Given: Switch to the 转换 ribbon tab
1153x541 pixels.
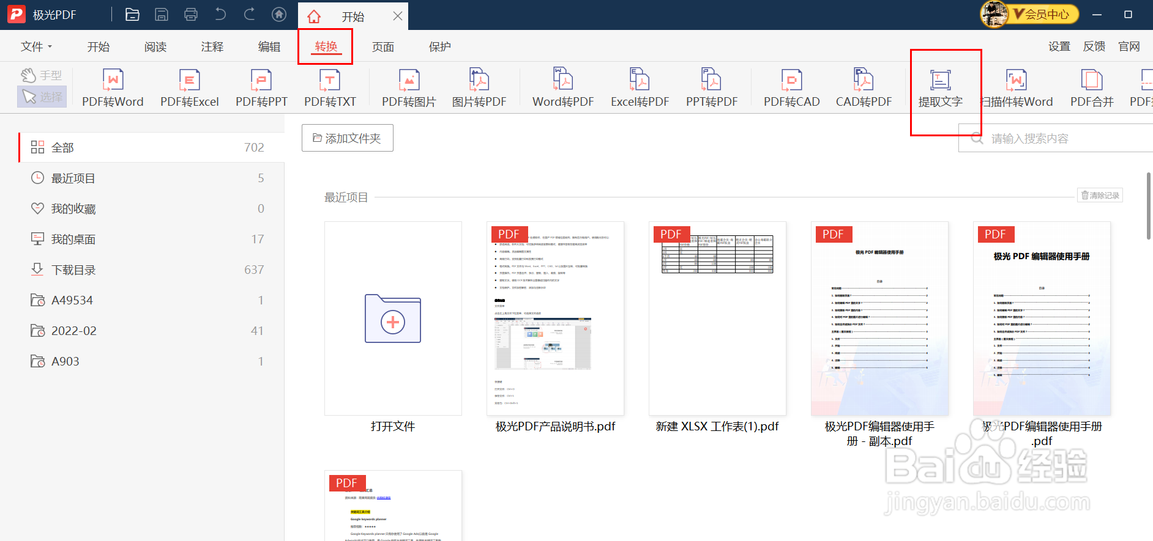Looking at the screenshot, I should tap(326, 46).
